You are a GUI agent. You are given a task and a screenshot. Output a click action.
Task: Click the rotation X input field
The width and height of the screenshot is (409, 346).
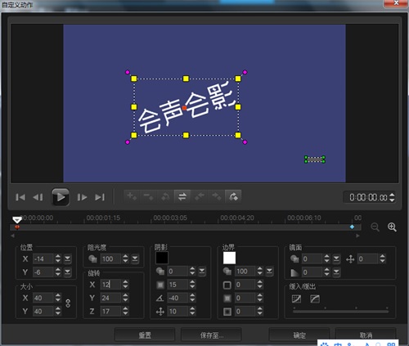click(x=110, y=285)
